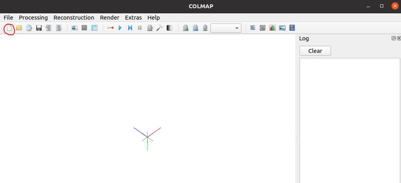
Task: Open the File menu
Action: pos(8,18)
